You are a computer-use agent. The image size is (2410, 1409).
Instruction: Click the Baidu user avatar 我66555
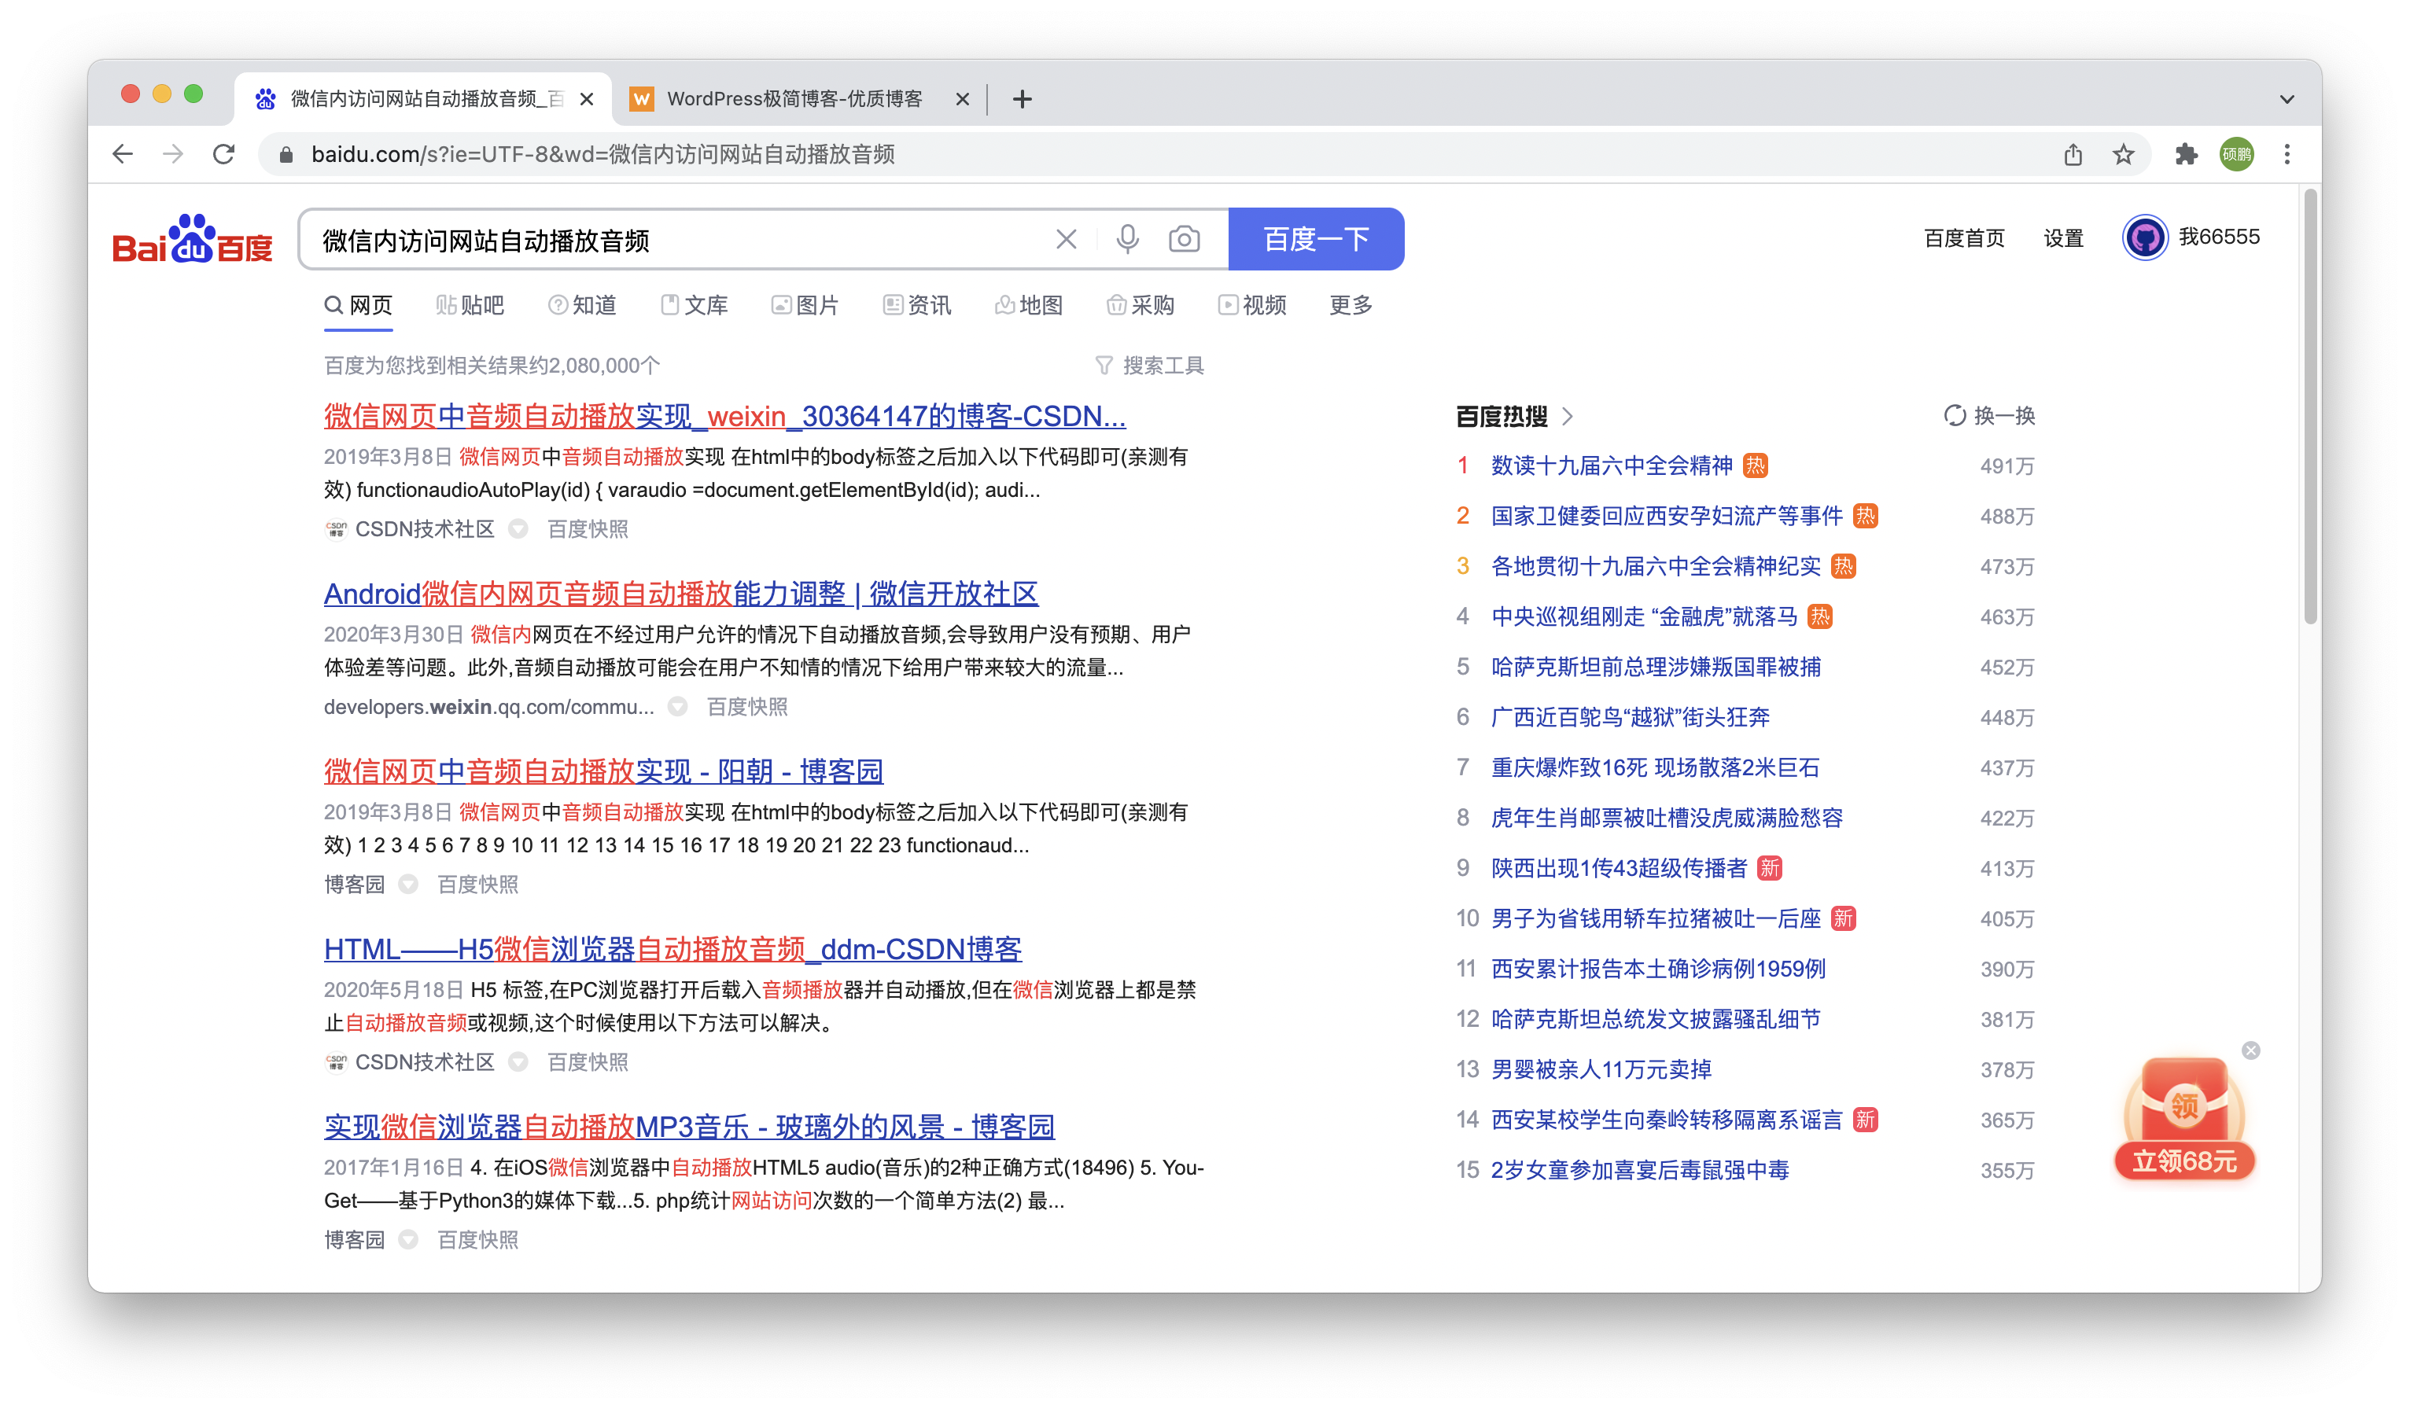[x=2144, y=237]
